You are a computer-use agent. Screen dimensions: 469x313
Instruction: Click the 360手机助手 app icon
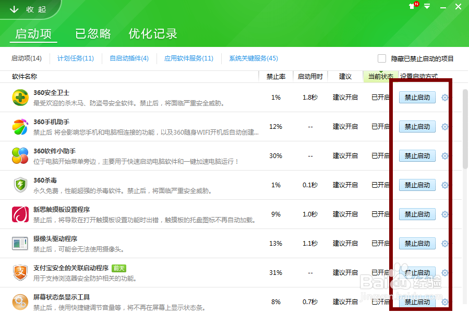20,127
